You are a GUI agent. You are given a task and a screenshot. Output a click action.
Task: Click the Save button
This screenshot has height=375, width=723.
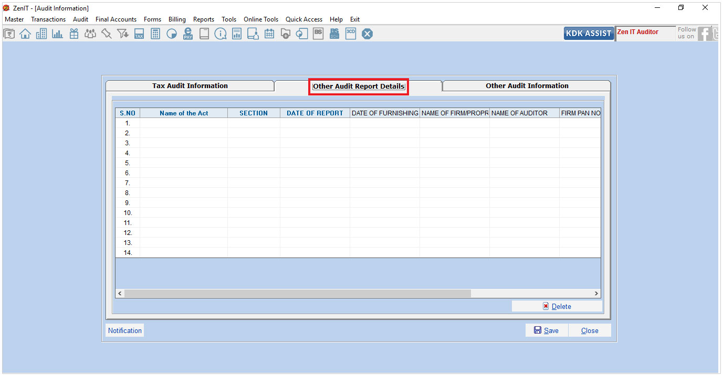tap(547, 330)
